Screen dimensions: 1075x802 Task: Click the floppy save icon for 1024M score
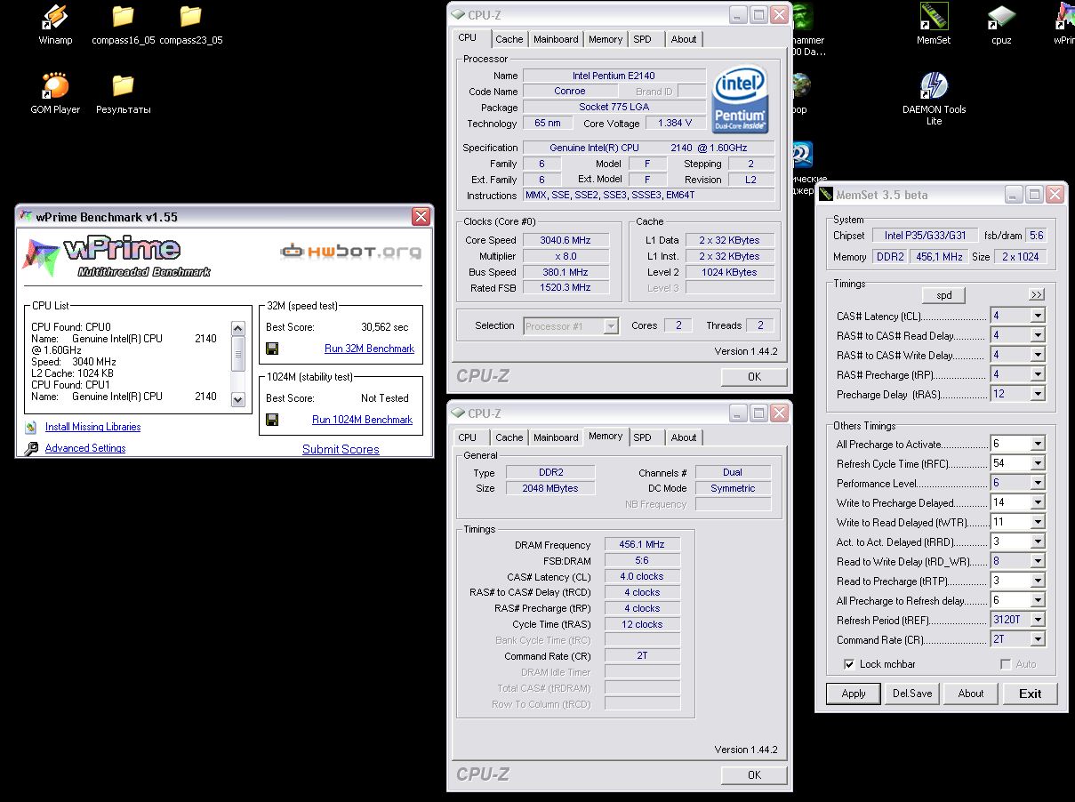(x=272, y=420)
